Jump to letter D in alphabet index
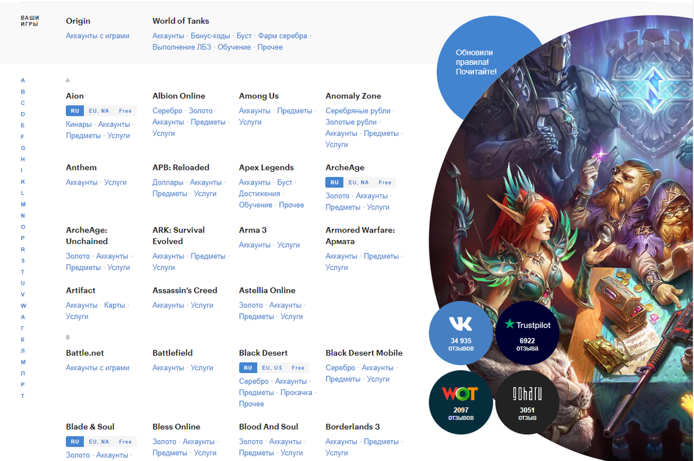 23,114
